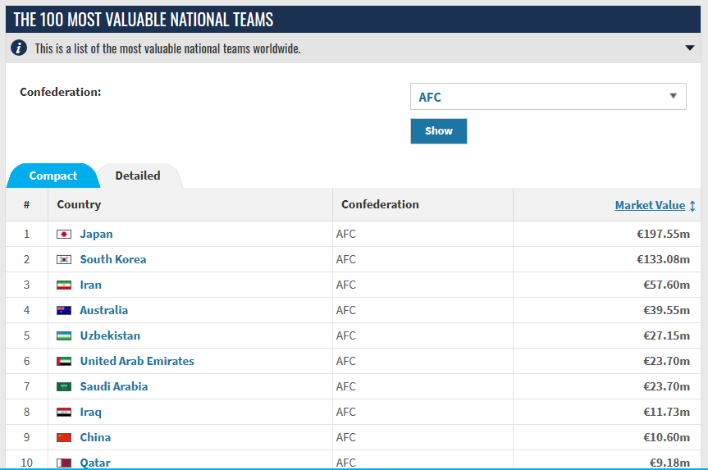Open the Iran team link
The width and height of the screenshot is (708, 470).
[x=90, y=285]
